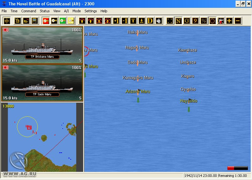Screen dimensions: 252x180
Task: Select the black clock time icon
Action: pos(54,21)
